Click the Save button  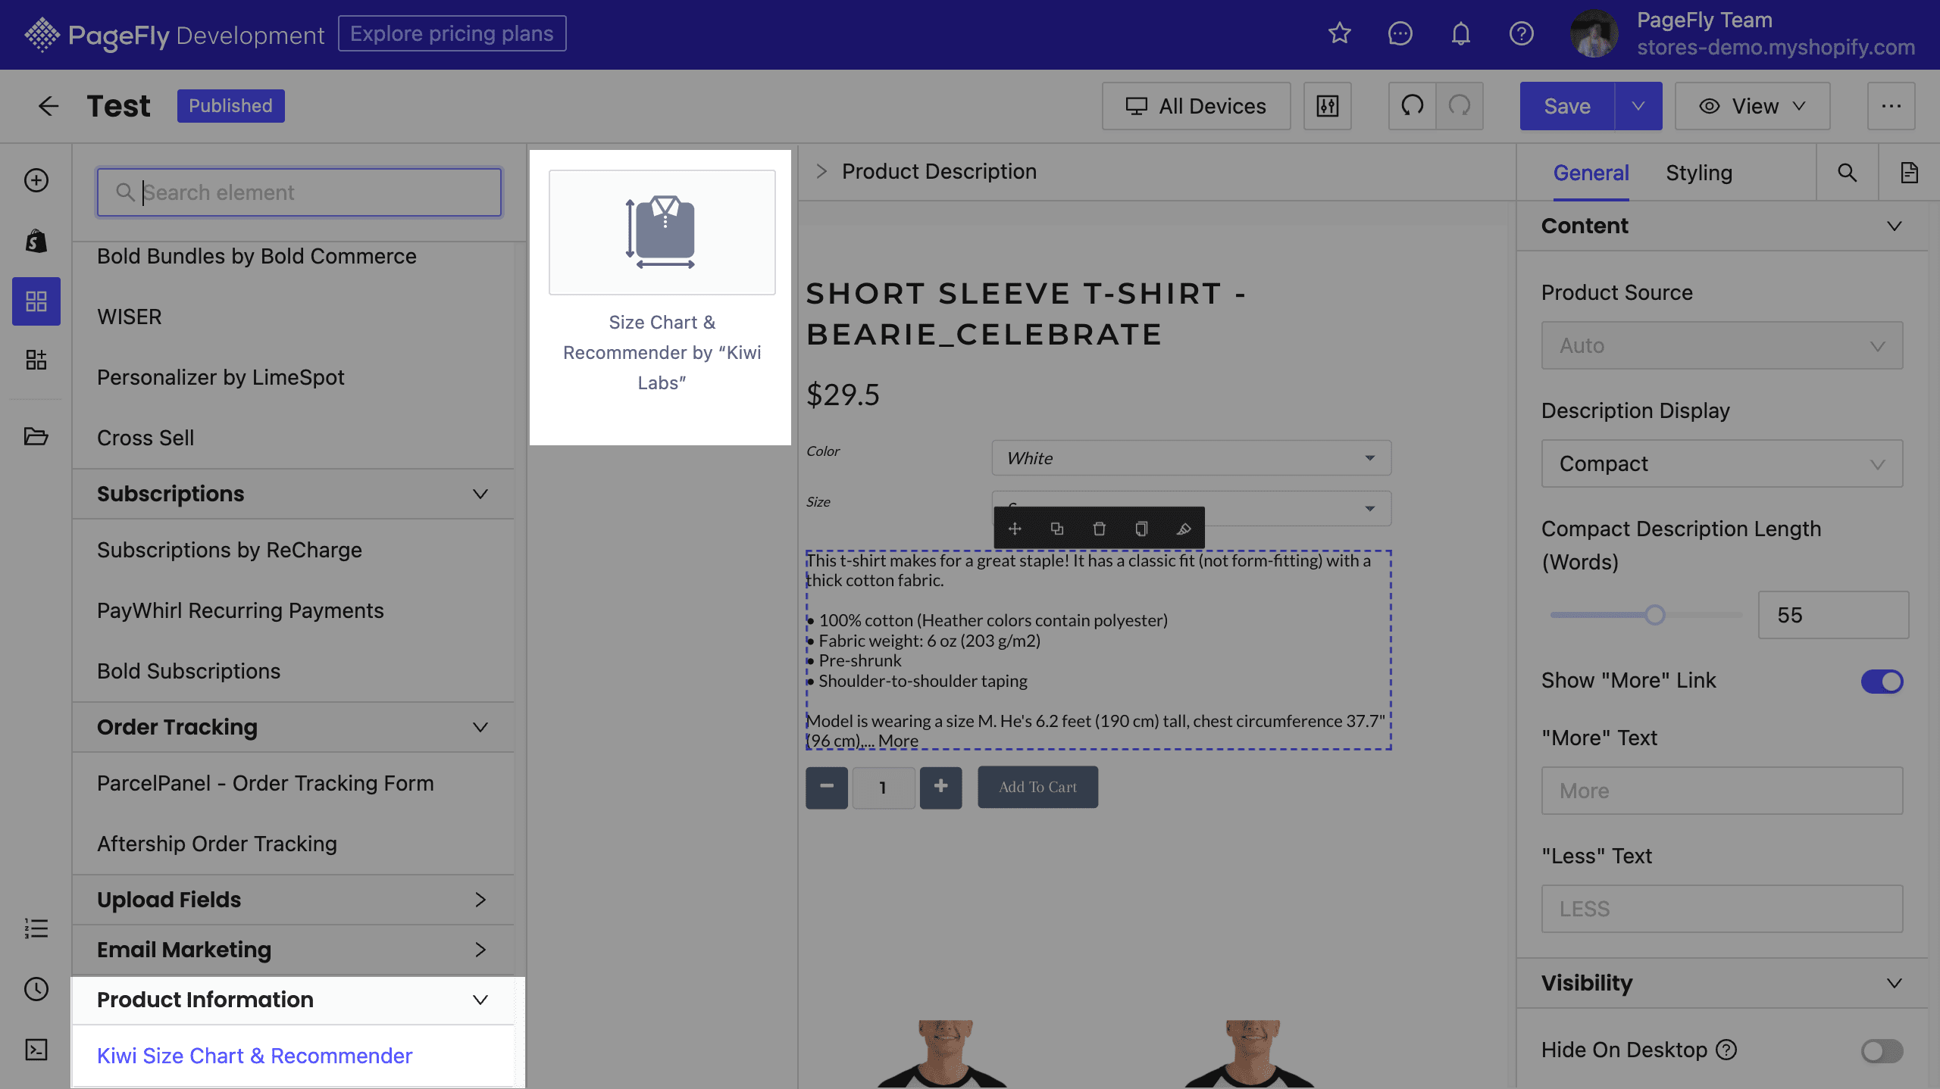click(x=1567, y=104)
